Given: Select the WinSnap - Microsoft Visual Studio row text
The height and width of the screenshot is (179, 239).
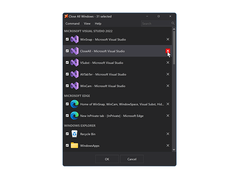Looking at the screenshot, I should coord(103,40).
